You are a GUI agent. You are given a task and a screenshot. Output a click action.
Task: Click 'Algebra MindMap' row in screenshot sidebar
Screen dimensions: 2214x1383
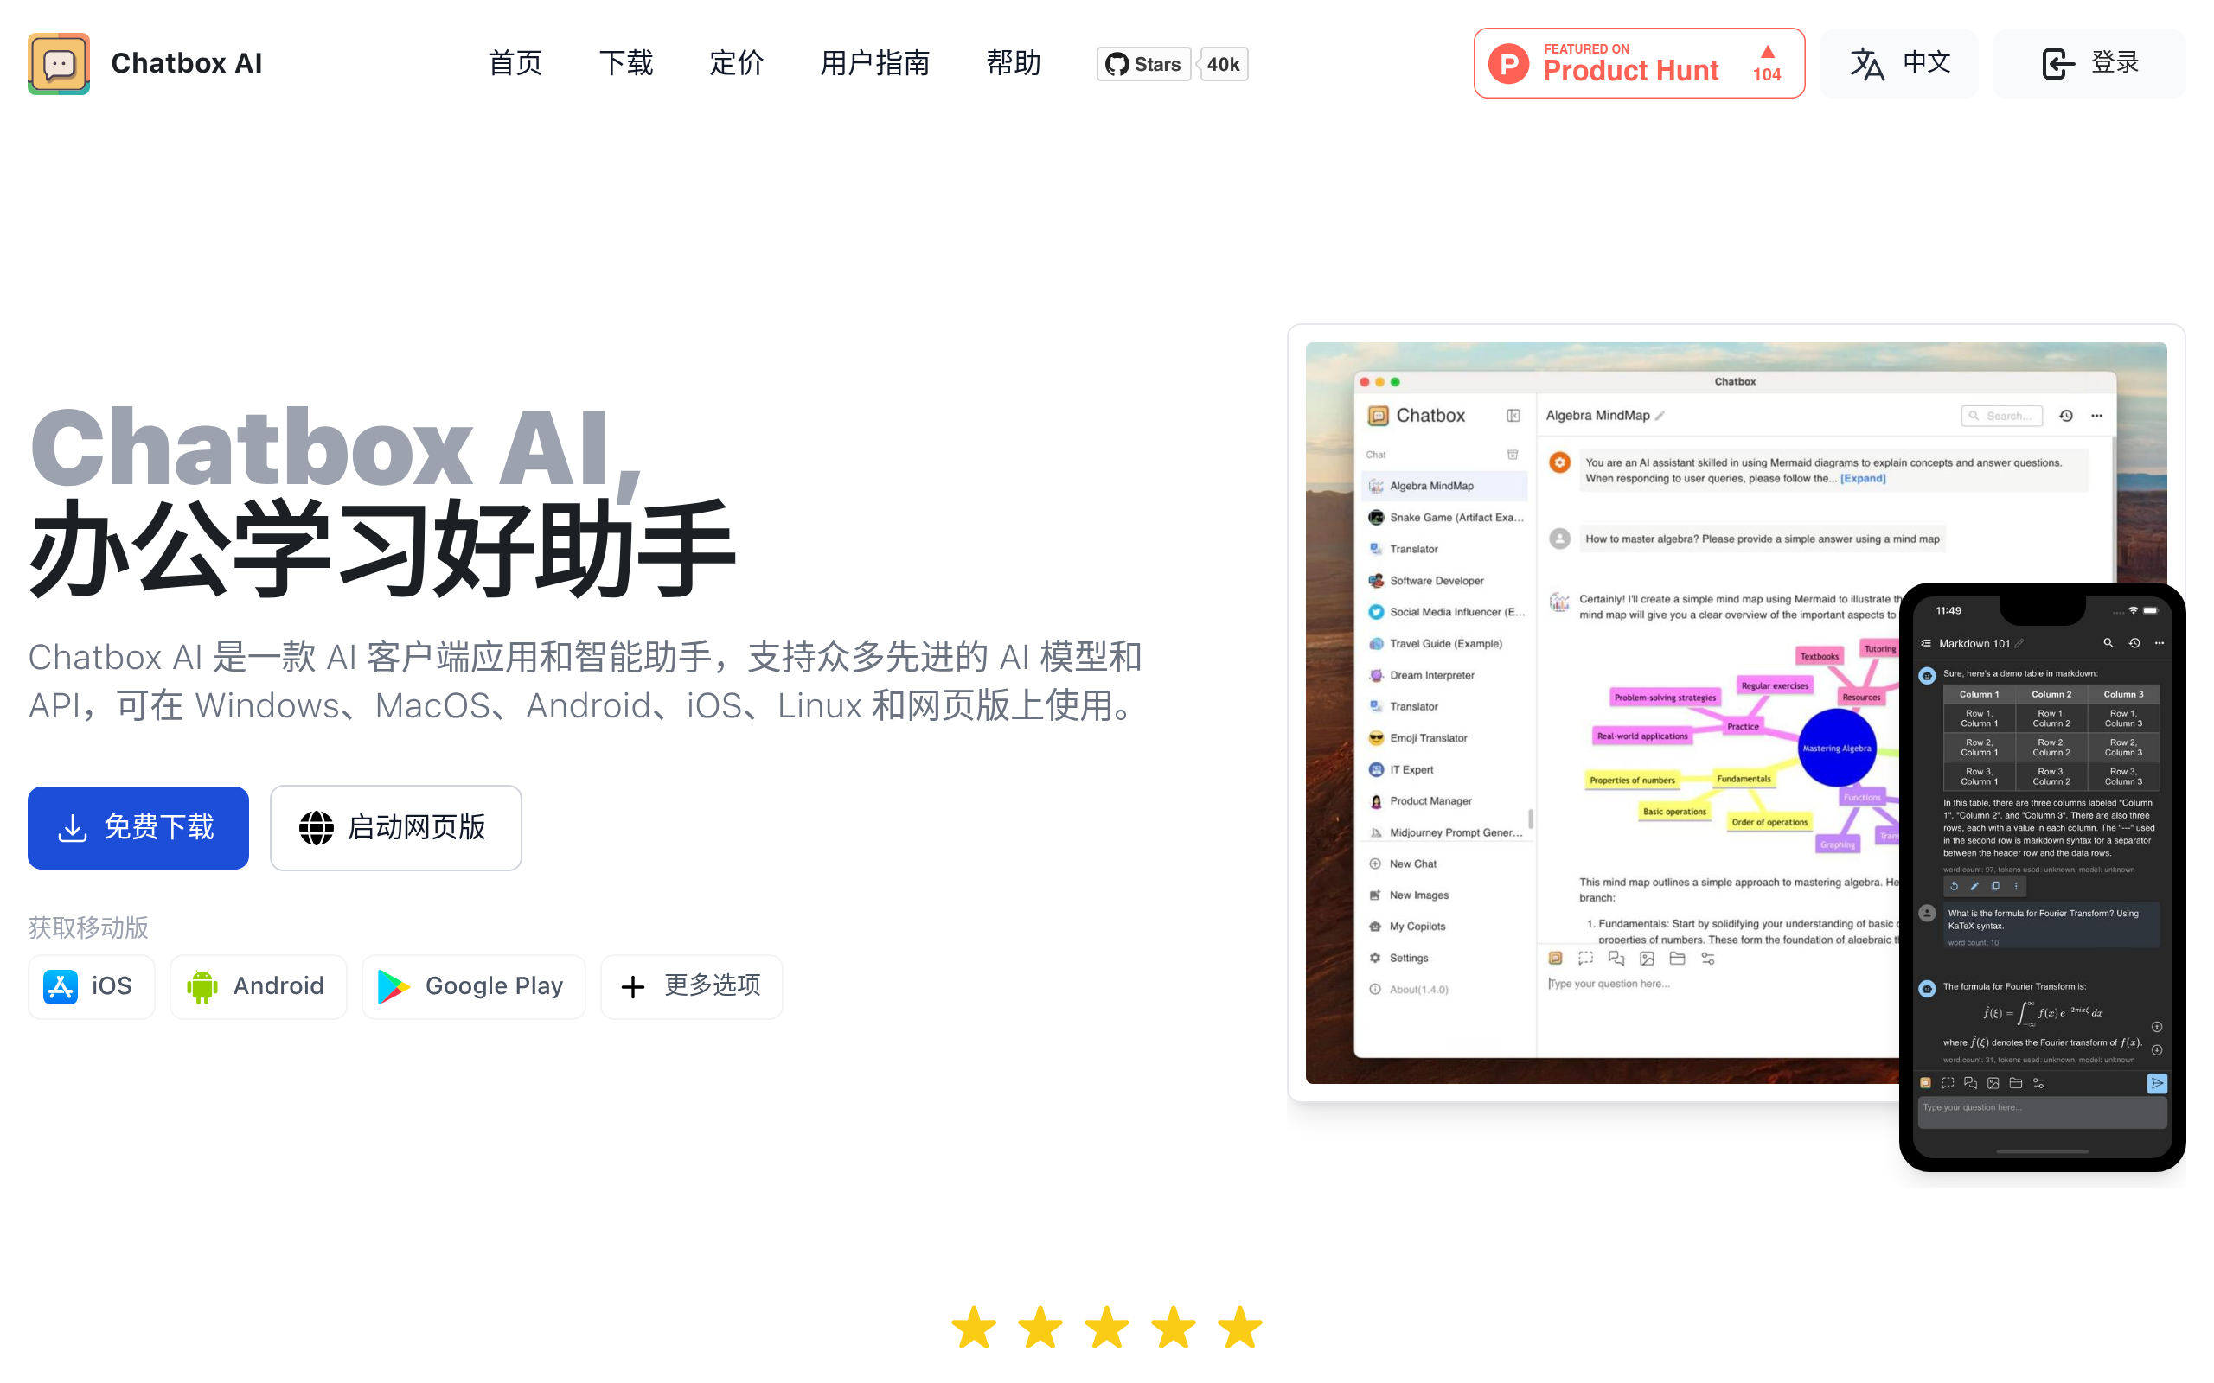(1444, 486)
